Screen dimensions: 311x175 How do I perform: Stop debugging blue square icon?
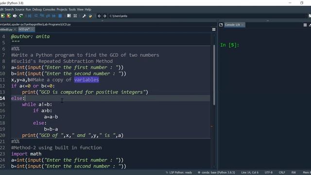(60, 16)
